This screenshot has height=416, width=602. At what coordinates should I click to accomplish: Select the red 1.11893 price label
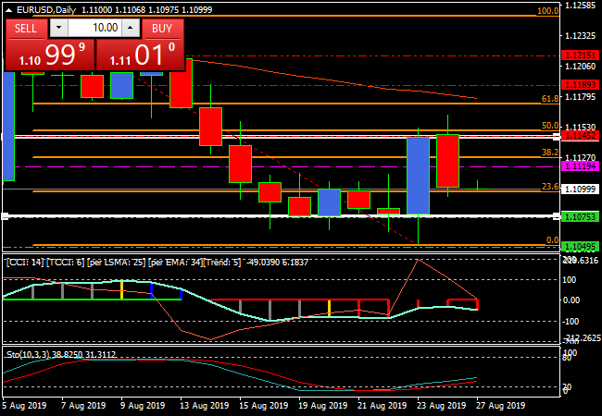(x=580, y=85)
